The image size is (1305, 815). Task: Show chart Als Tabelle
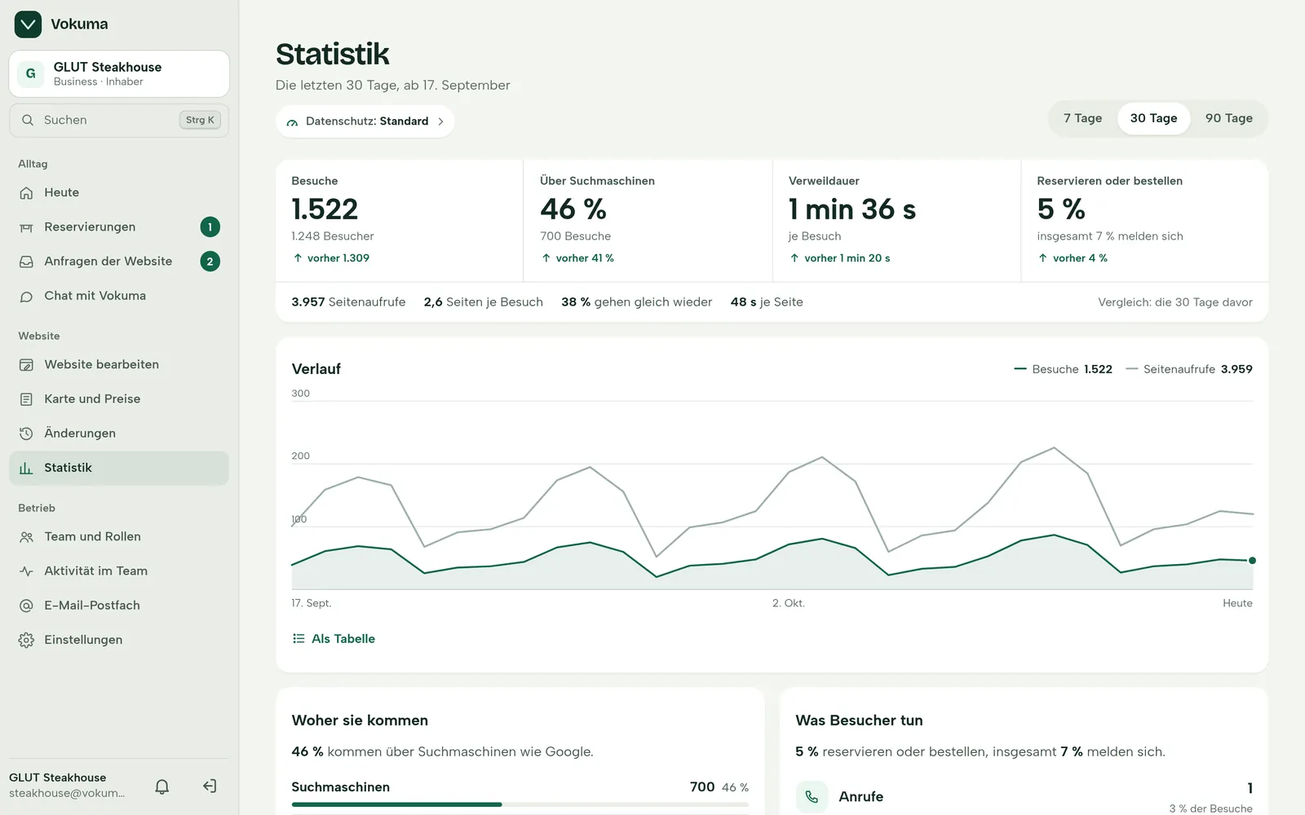click(334, 639)
